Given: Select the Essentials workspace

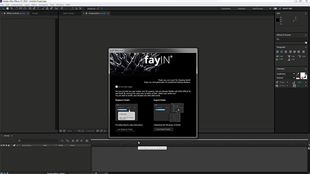Looking at the screenshot, I should 226,9.
